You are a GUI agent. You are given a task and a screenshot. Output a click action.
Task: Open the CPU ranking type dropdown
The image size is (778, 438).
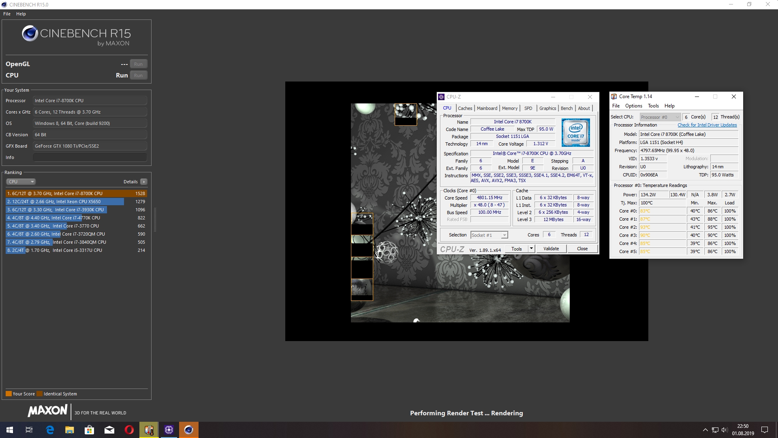pos(21,182)
